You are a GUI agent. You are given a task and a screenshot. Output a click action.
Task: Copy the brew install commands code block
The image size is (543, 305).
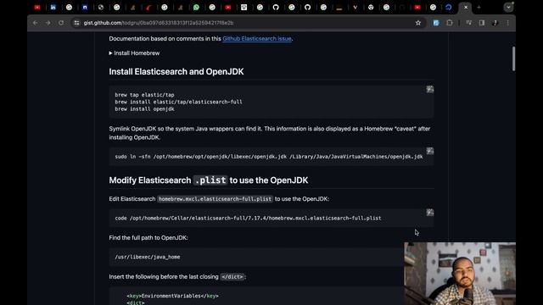coord(430,90)
